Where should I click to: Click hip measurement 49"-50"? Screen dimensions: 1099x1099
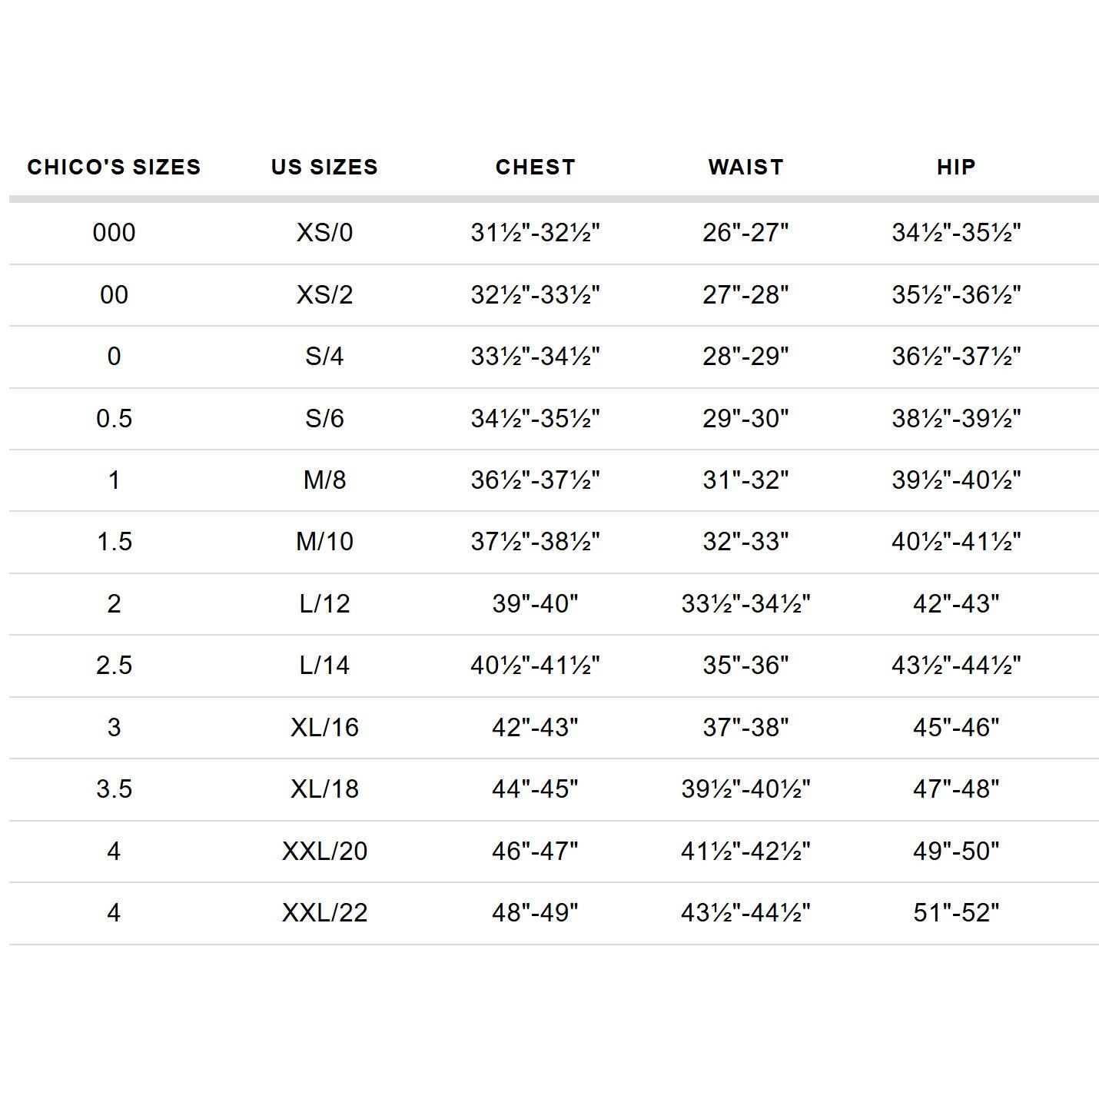click(956, 851)
